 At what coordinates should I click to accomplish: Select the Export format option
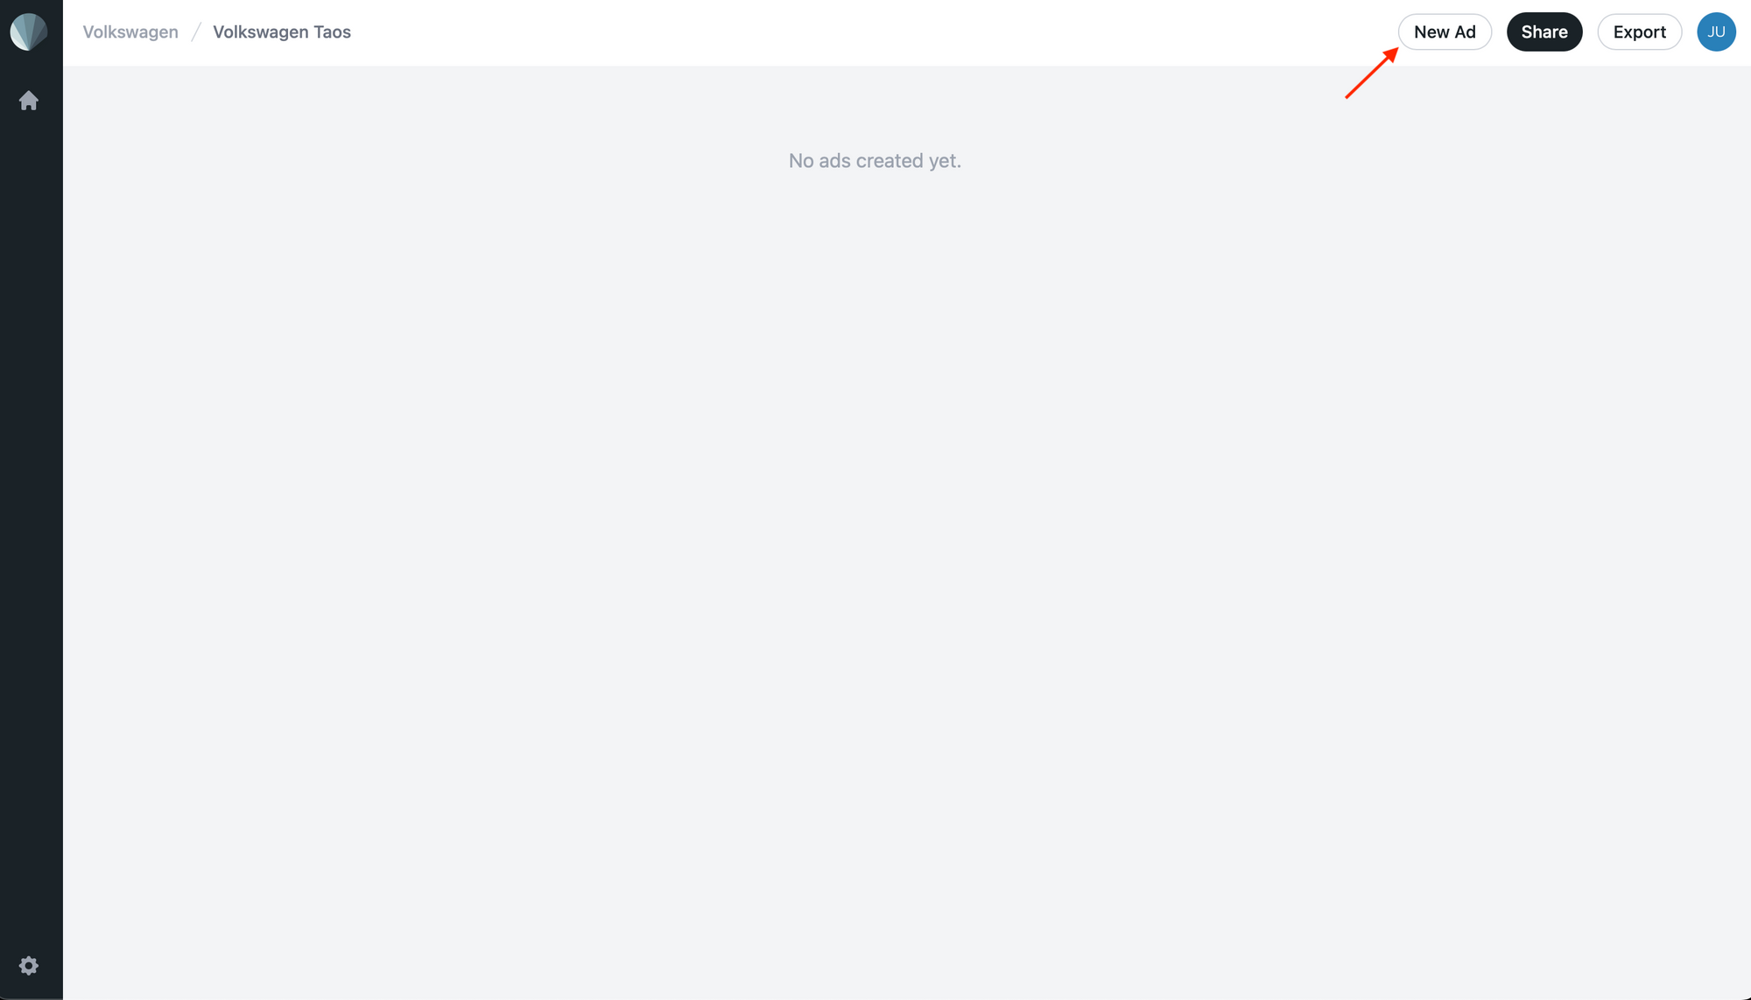(1639, 31)
